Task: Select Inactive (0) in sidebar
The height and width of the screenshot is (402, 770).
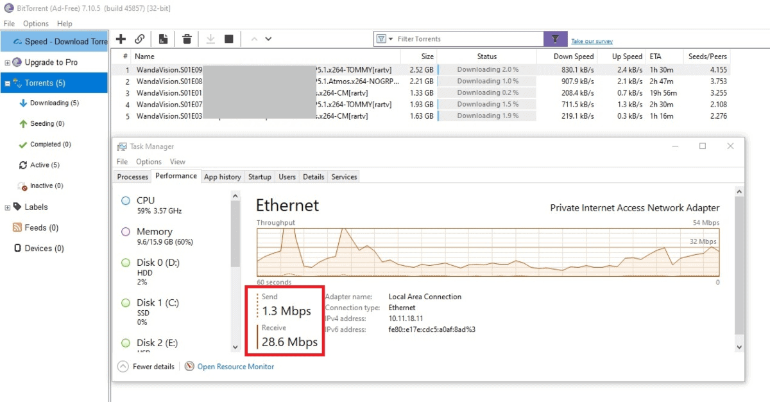Action: pos(46,186)
